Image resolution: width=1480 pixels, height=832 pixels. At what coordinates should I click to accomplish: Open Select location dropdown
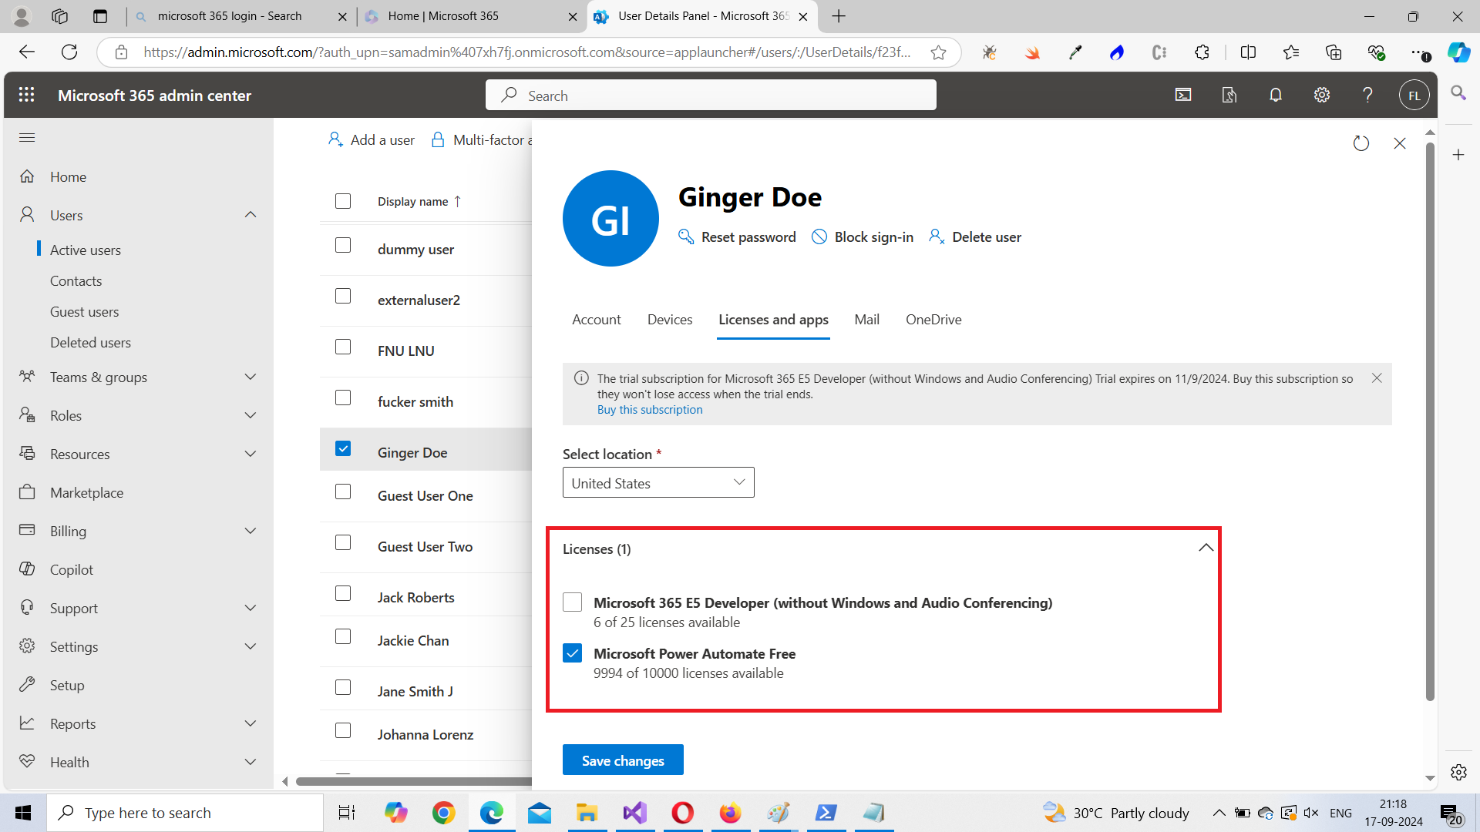point(658,482)
